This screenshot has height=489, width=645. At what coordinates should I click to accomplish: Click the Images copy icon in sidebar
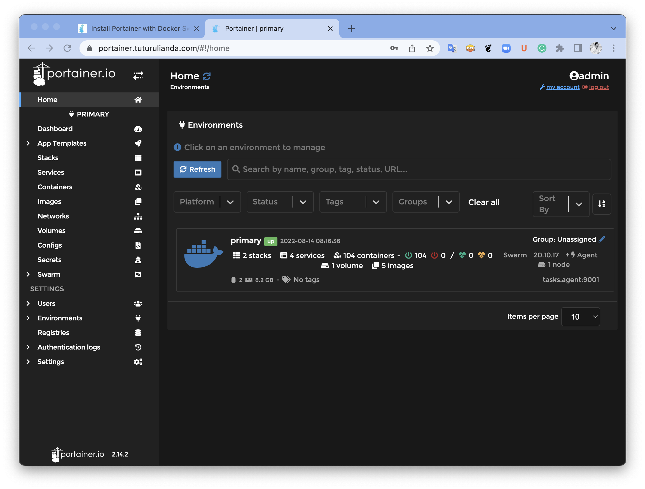tap(138, 202)
